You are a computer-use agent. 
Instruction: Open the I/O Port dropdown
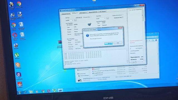point(69,21)
